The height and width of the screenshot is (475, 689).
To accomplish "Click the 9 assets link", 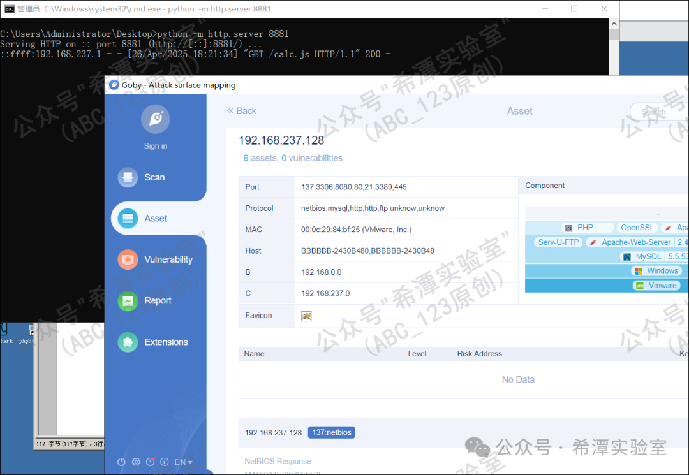I will point(260,158).
